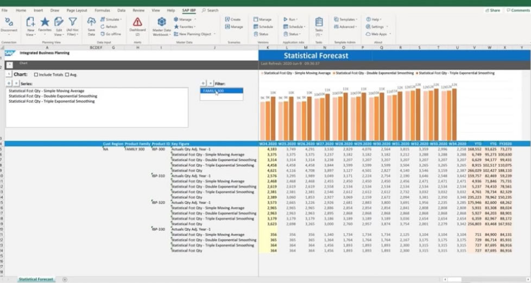Click Status in the Versions group
531x283 pixels.
click(x=261, y=34)
